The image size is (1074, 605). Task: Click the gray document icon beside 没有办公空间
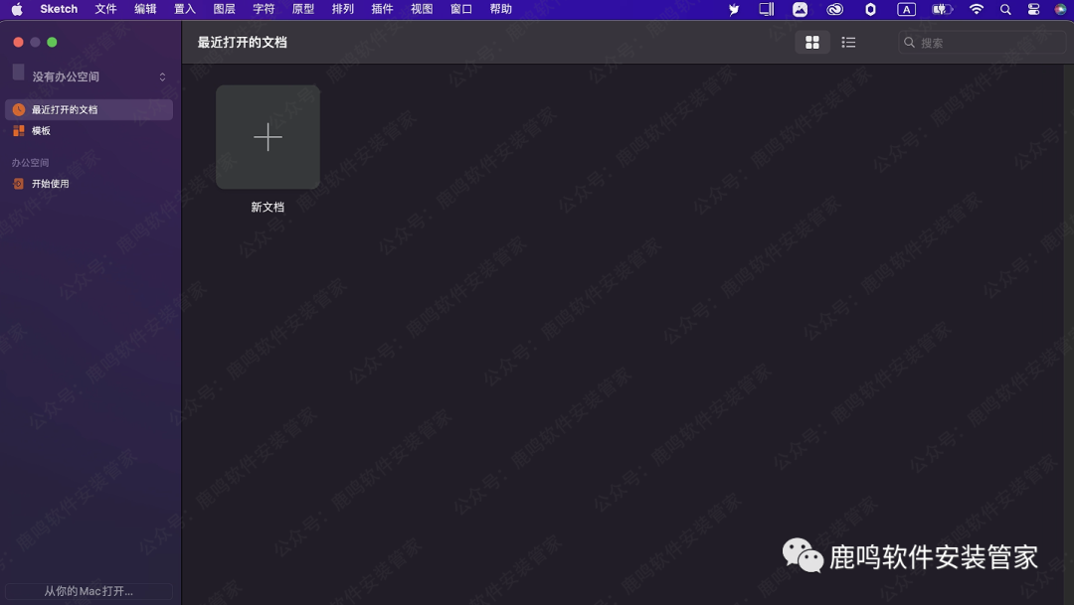tap(18, 76)
